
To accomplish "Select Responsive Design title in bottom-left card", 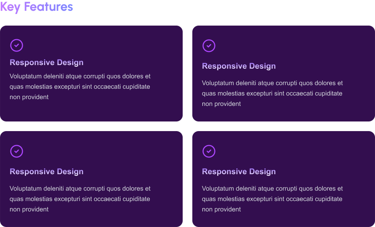I will 46,172.
